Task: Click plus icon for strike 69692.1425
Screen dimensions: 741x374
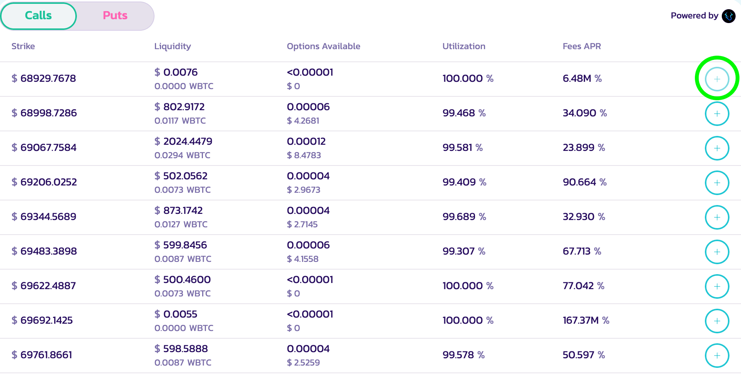Action: [717, 321]
